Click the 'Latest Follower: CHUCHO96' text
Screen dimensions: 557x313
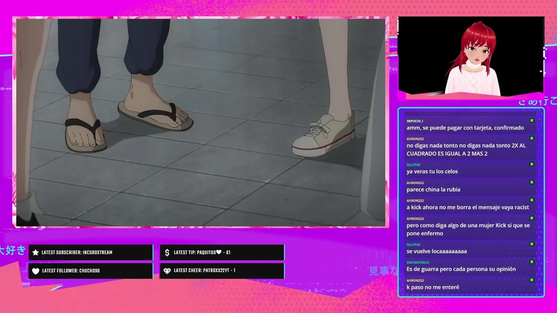pyautogui.click(x=71, y=271)
